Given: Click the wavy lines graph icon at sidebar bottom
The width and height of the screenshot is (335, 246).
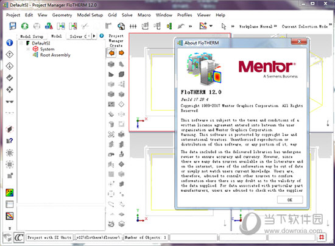Looking at the screenshot, I should pyautogui.click(x=9, y=216).
